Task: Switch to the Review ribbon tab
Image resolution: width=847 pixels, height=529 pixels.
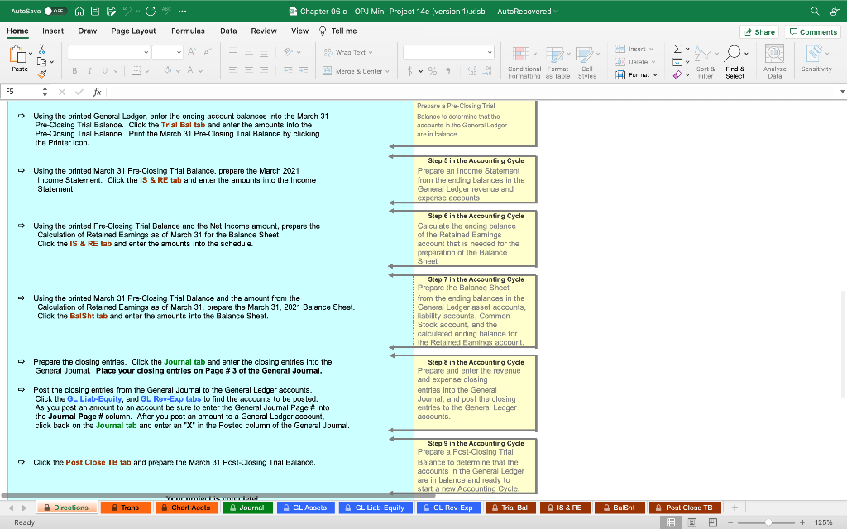Action: pyautogui.click(x=264, y=31)
